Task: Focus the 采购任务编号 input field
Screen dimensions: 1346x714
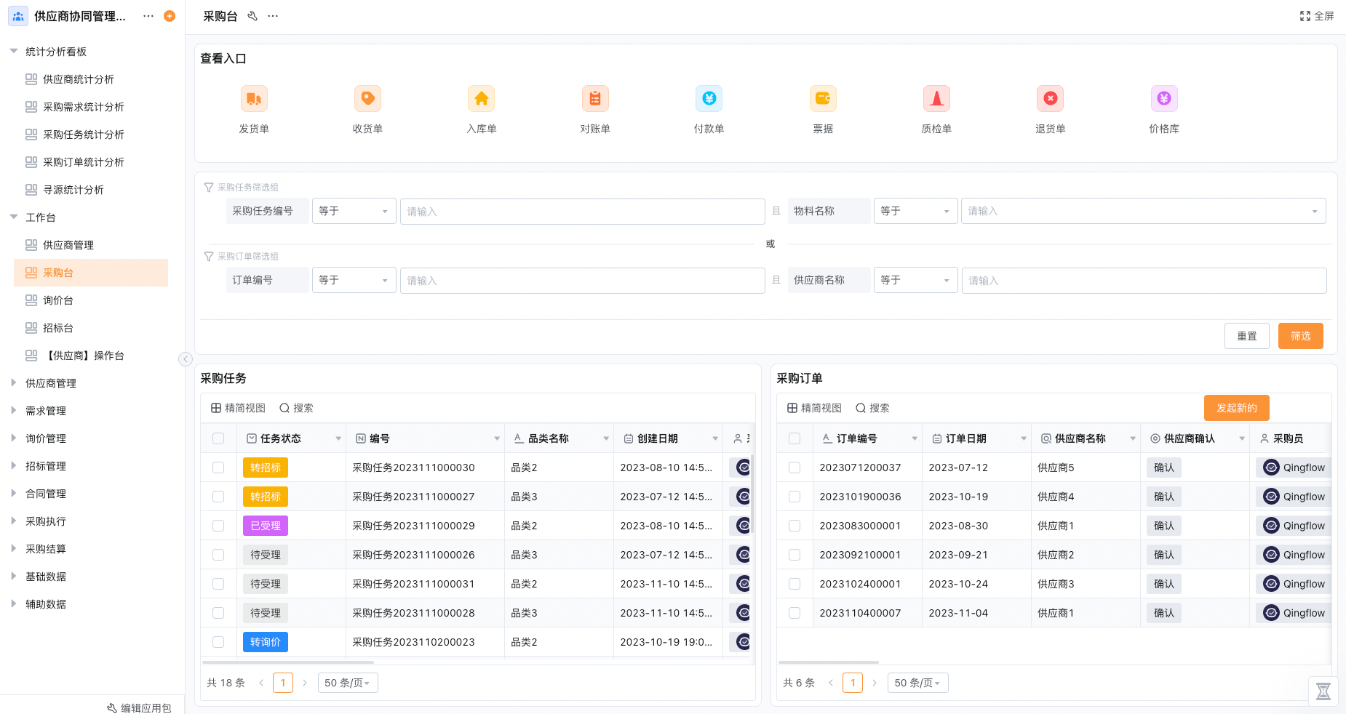Action: tap(583, 211)
